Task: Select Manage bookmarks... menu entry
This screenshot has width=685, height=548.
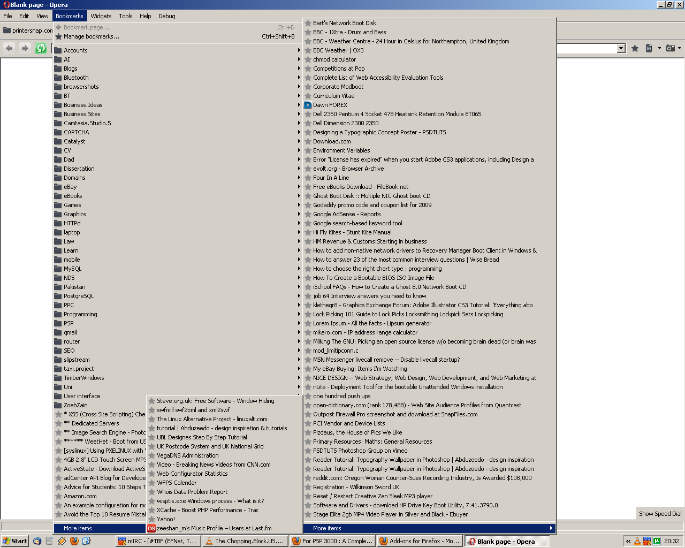Action: tap(92, 36)
